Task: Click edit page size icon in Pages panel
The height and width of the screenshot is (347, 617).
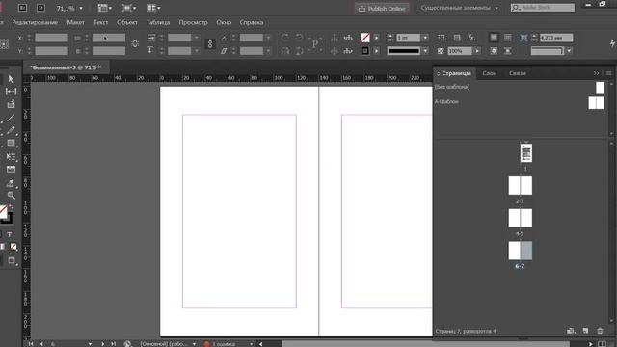Action: coord(571,331)
